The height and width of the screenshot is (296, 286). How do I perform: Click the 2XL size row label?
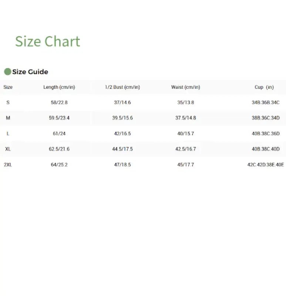[x=8, y=165]
